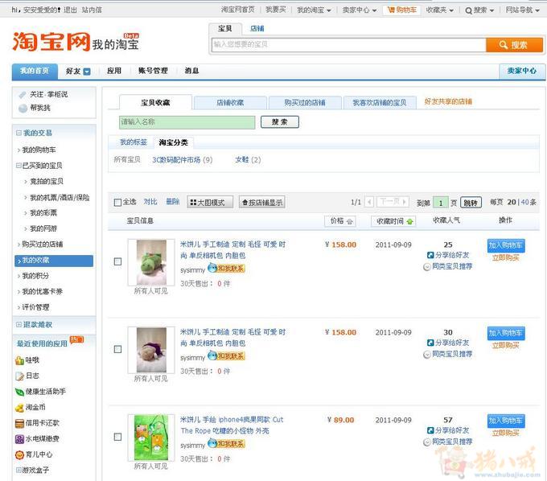The height and width of the screenshot is (481, 547).
Task: Open 网站导航 dropdown
Action: tap(523, 10)
